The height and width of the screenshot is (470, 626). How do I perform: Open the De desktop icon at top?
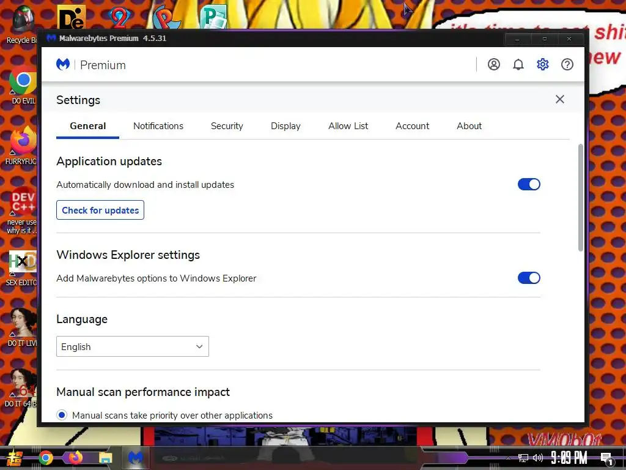coord(72,17)
